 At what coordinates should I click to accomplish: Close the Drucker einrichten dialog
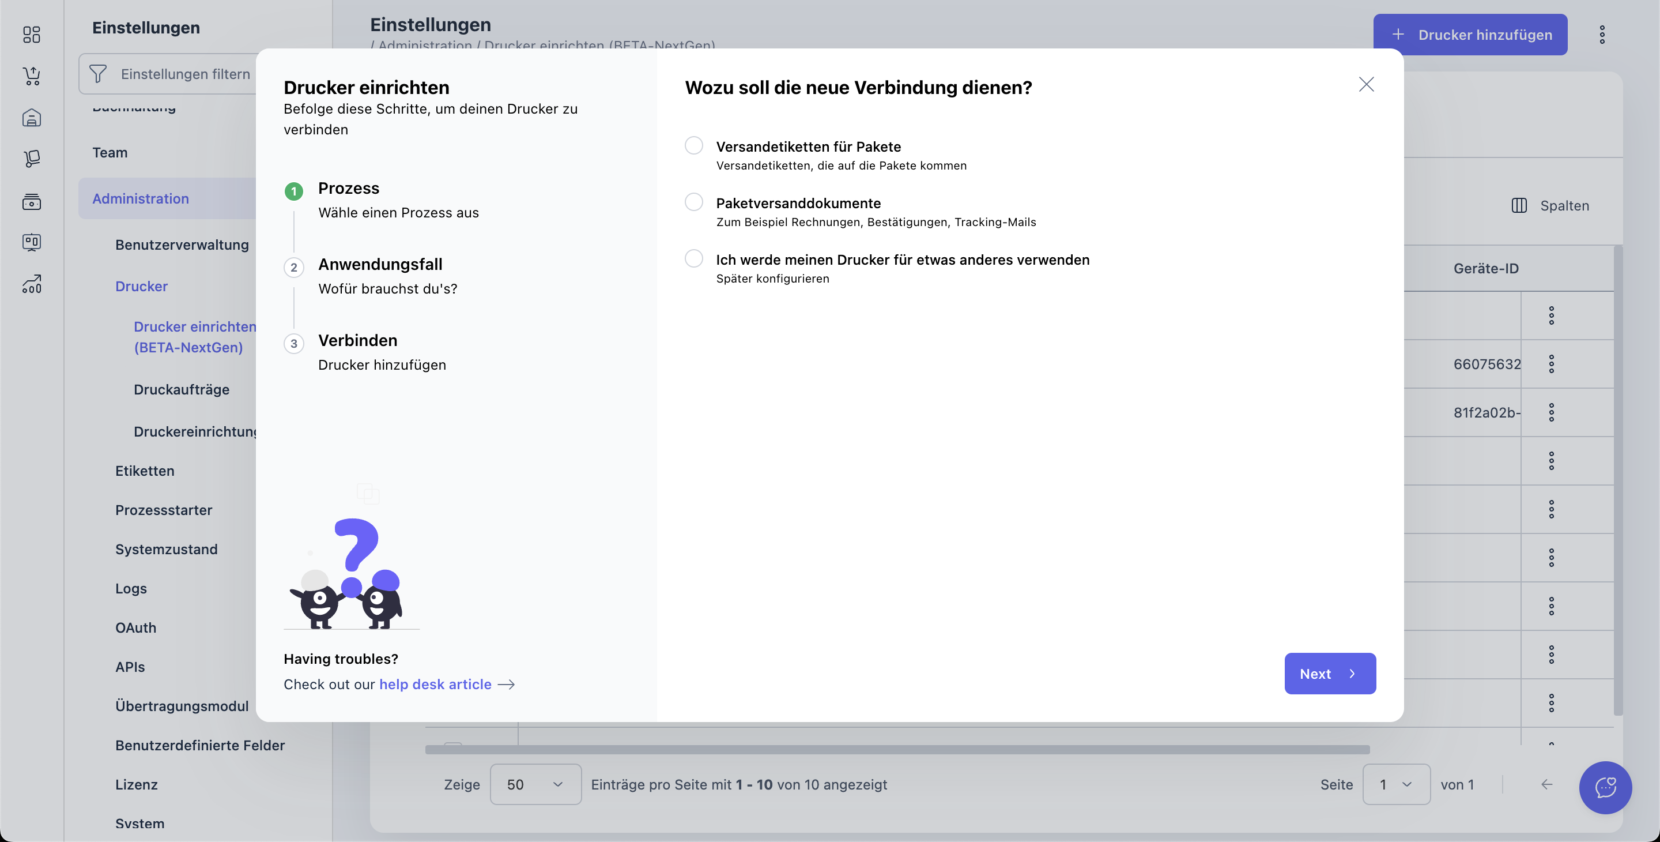click(x=1365, y=84)
